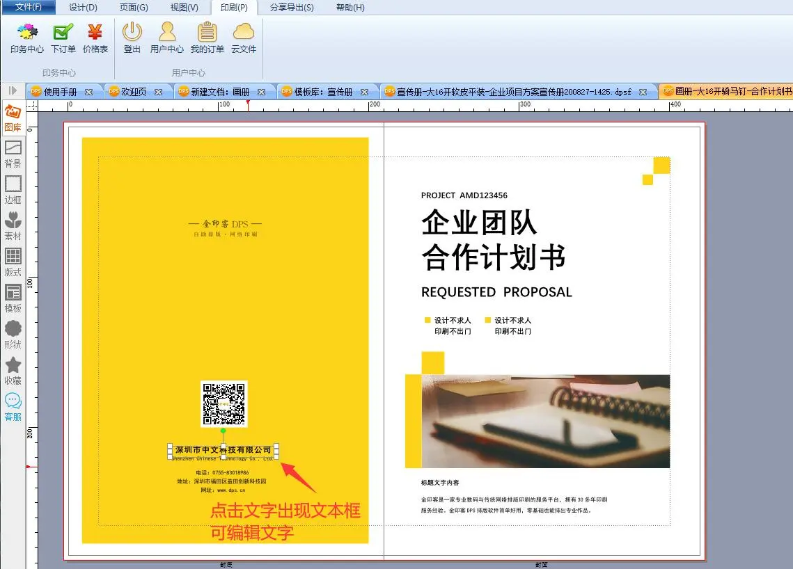The image size is (793, 569).
Task: Select the 企业团队 title text on the cover
Action: point(479,223)
